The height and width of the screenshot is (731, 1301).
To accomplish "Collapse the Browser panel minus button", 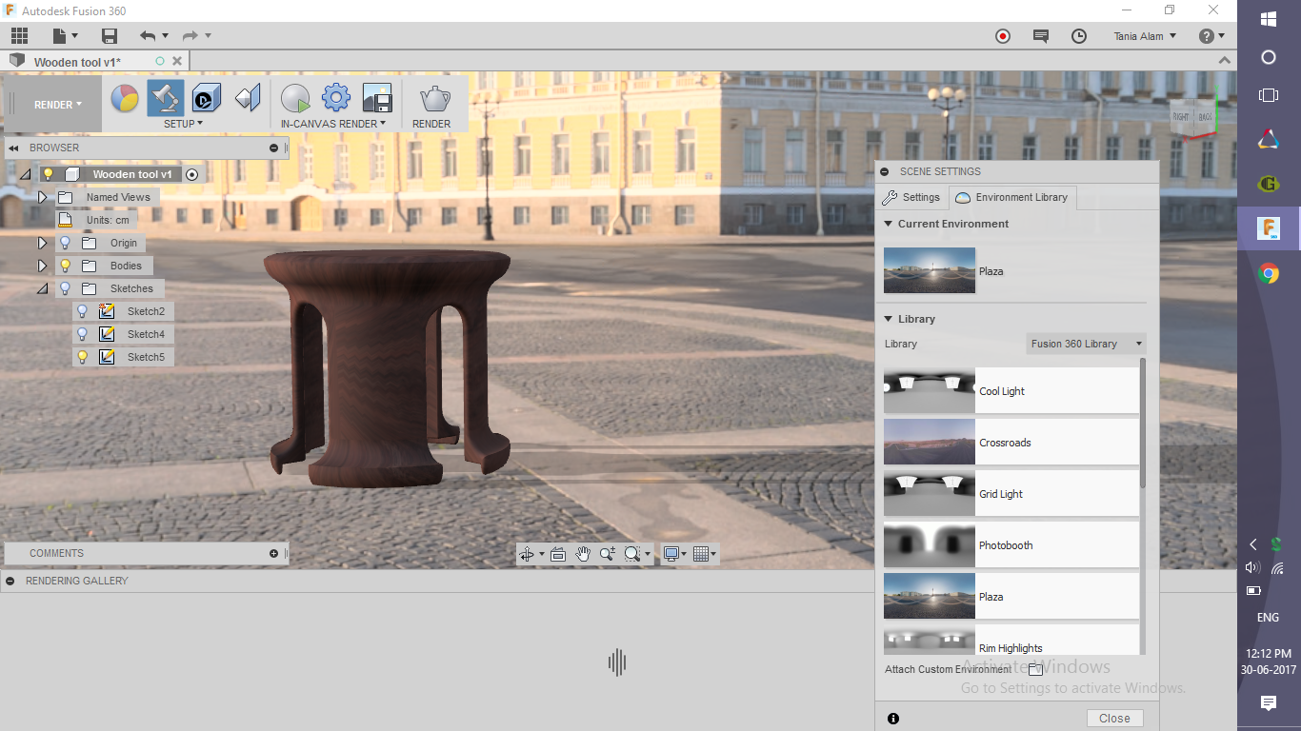I will point(273,148).
